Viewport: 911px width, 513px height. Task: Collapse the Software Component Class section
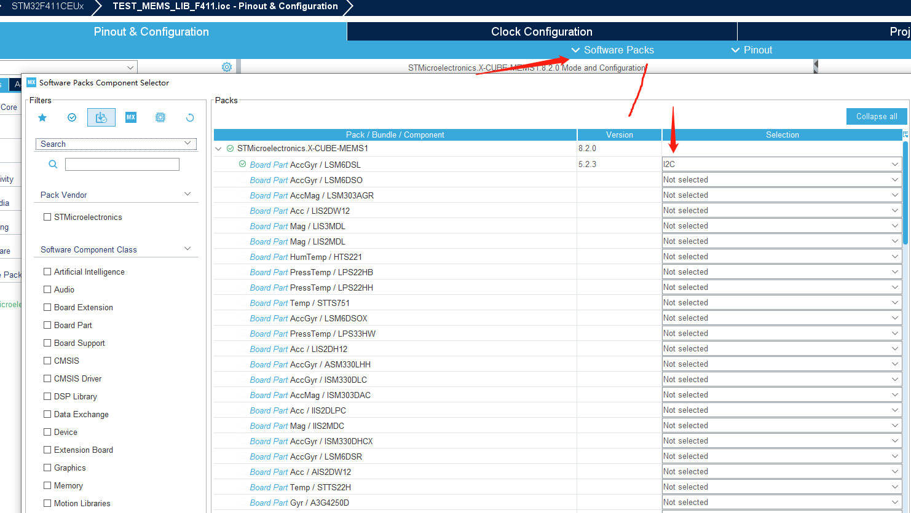pos(187,249)
